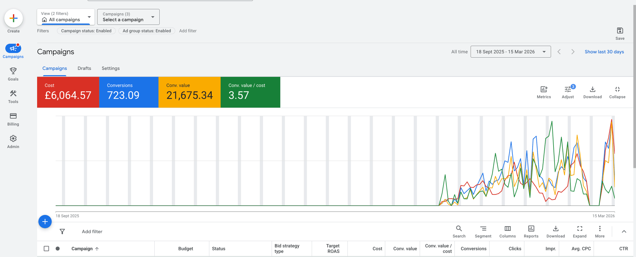Tick the select-all campaigns checkbox
This screenshot has width=636, height=257.
point(46,248)
